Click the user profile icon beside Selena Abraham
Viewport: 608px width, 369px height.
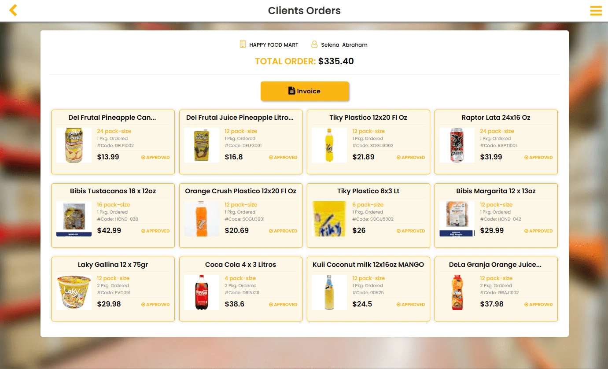point(314,44)
